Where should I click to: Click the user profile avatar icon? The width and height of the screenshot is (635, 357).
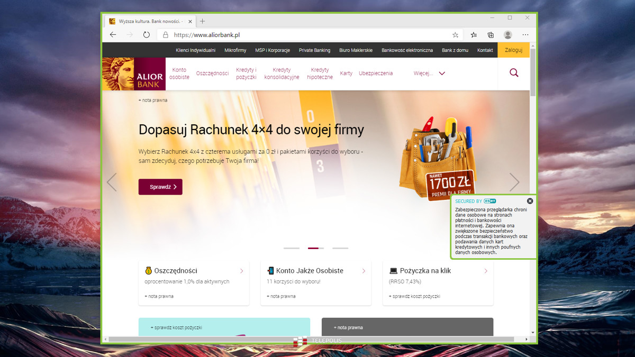pos(508,35)
